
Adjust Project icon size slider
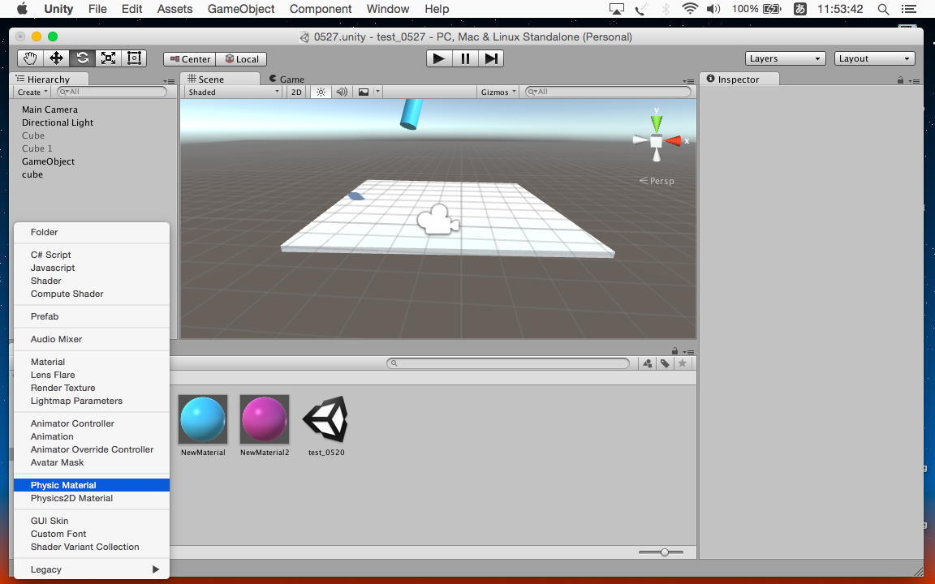(x=664, y=552)
